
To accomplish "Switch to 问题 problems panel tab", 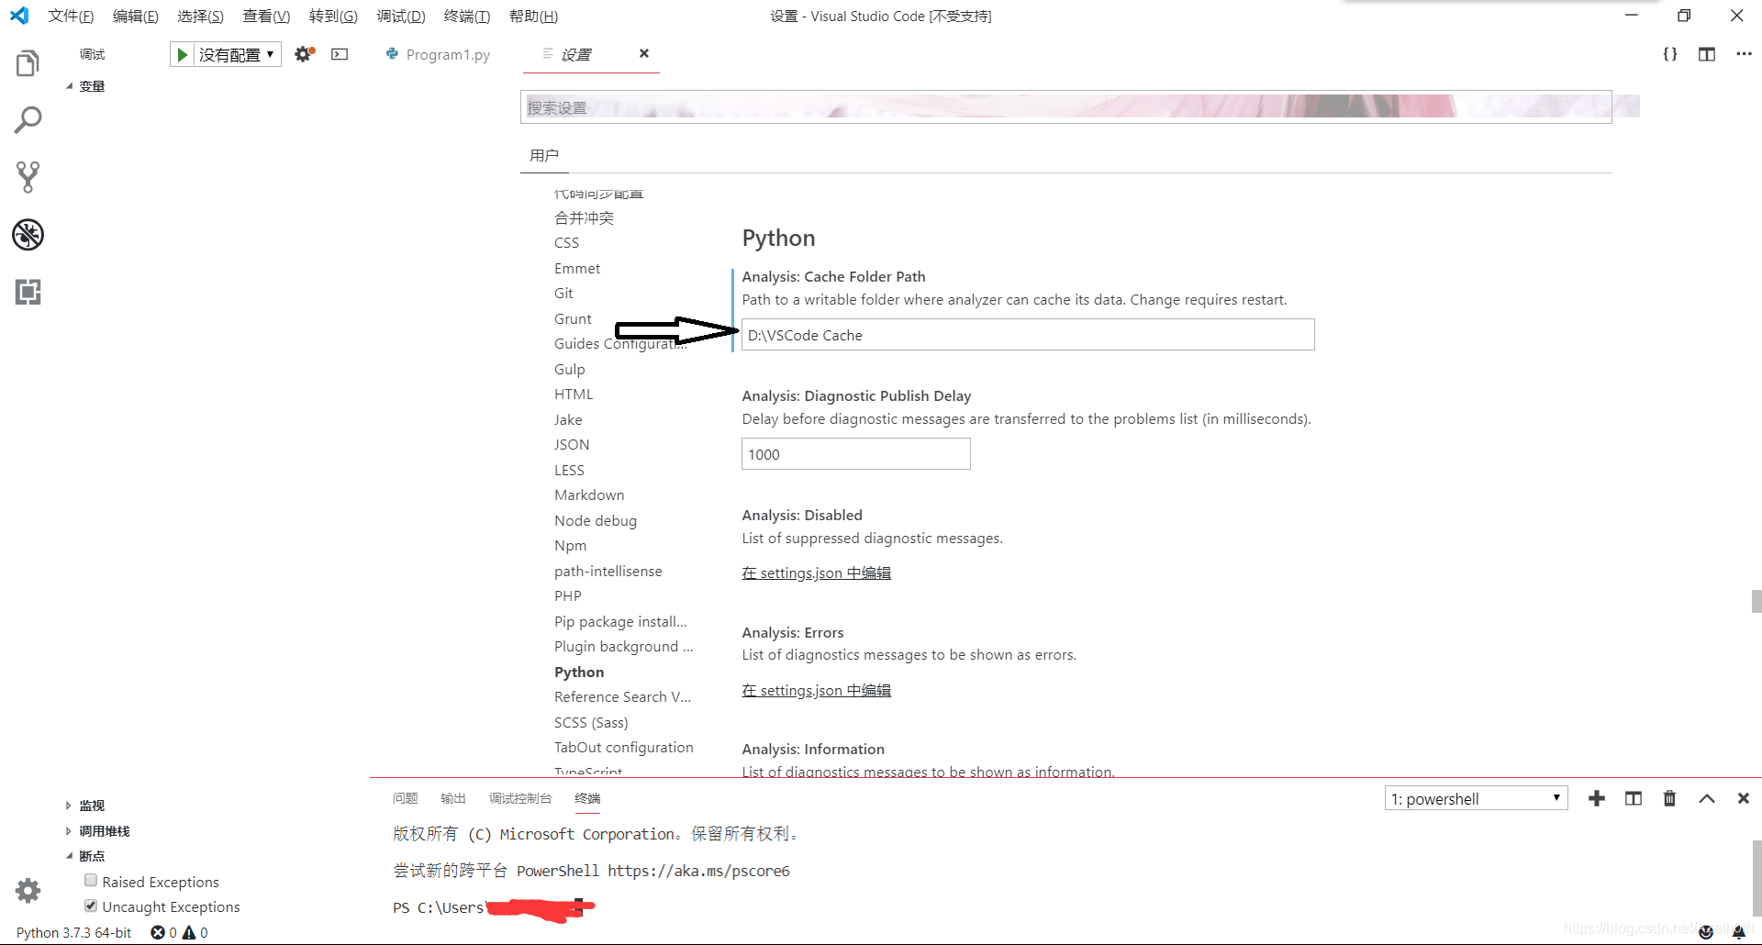I will coord(405,798).
